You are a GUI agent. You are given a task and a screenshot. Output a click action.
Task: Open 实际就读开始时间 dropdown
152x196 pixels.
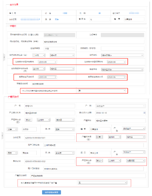pyautogui.click(x=47, y=77)
